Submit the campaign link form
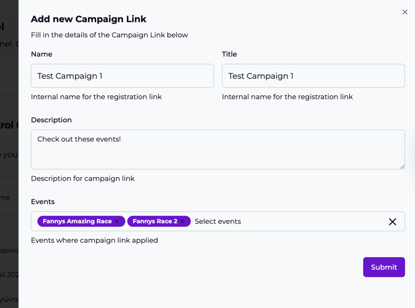The width and height of the screenshot is (415, 308). [x=383, y=267]
